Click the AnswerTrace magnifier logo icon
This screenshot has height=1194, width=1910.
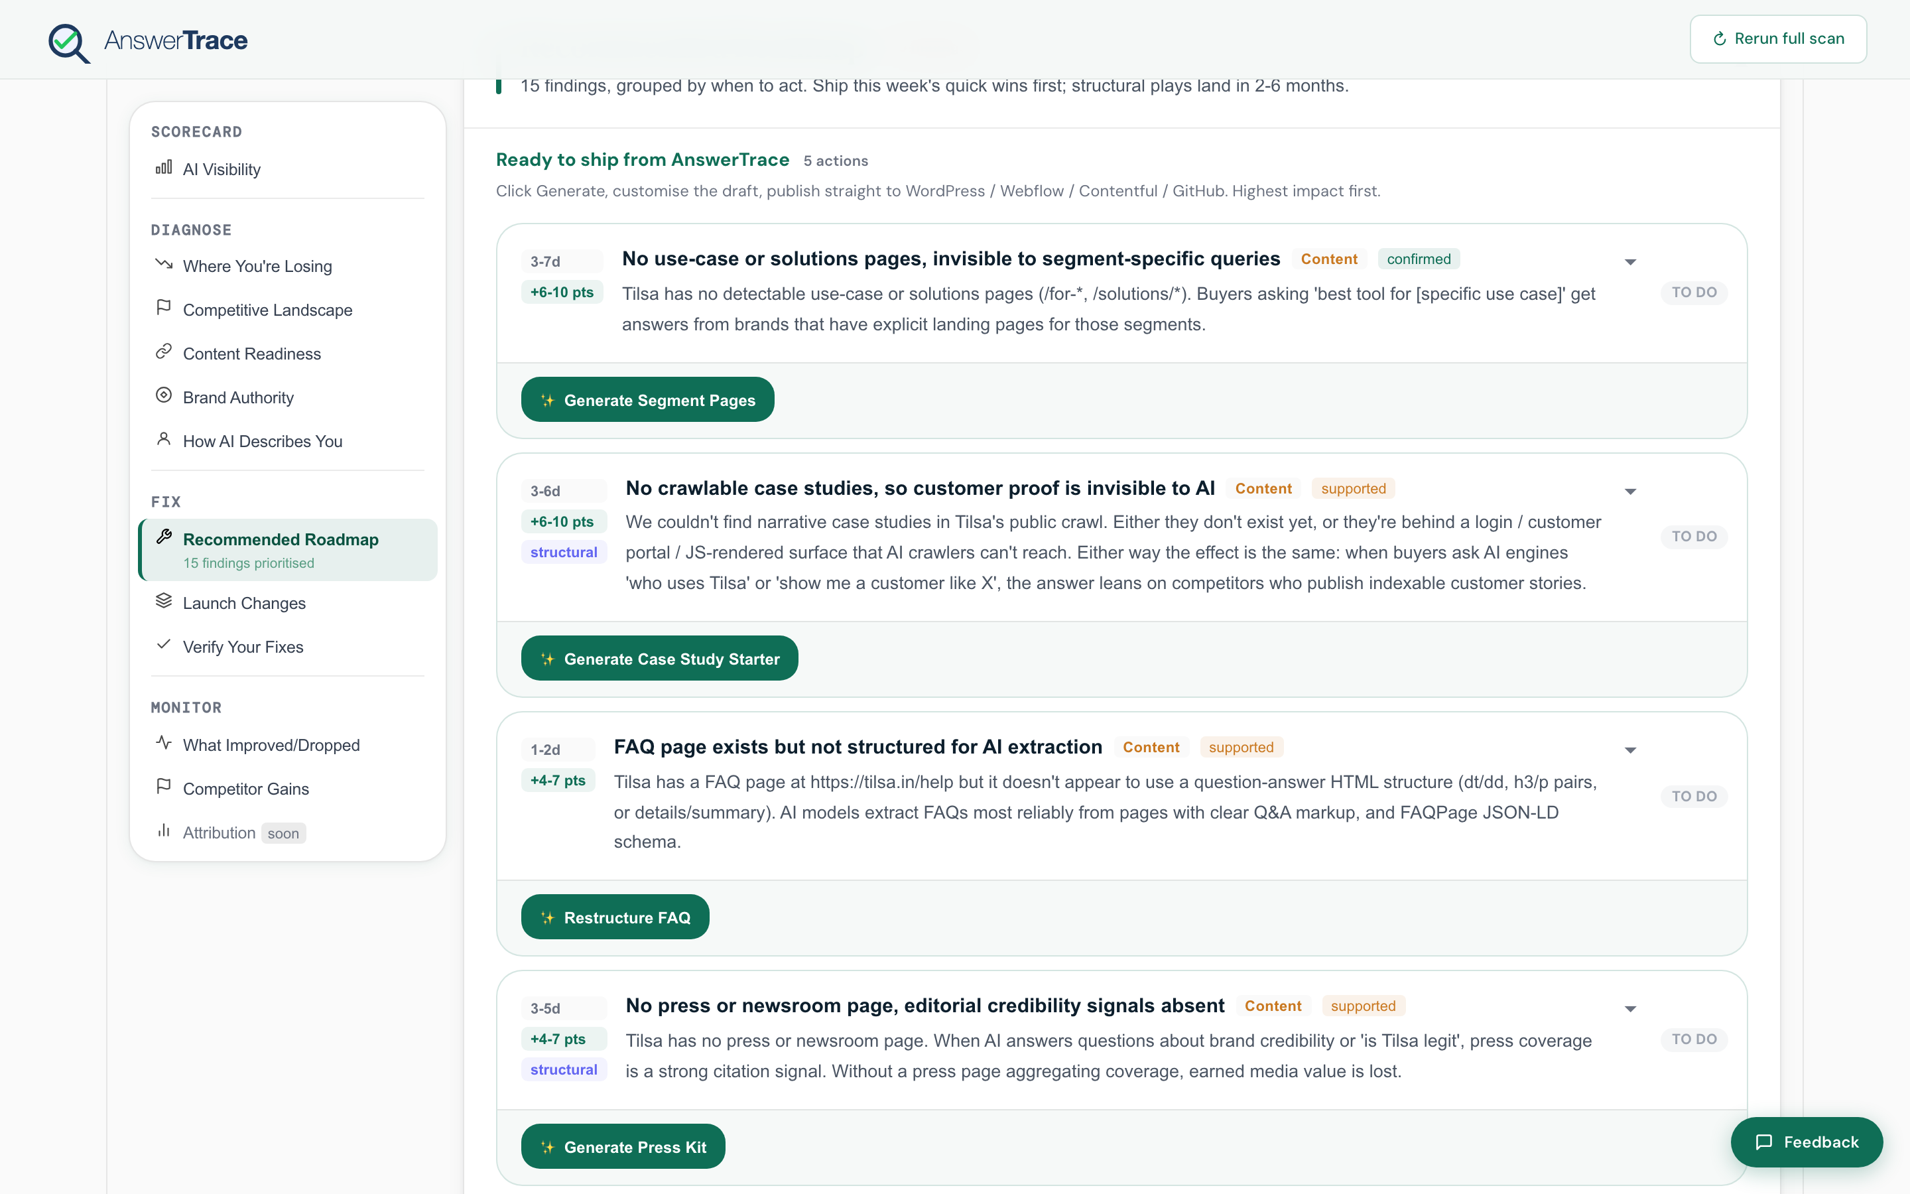tap(69, 42)
